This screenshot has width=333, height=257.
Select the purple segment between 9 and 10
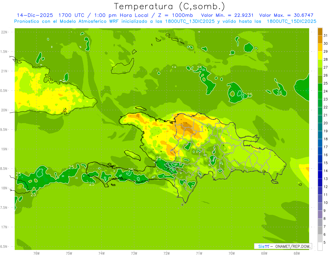click(320, 207)
